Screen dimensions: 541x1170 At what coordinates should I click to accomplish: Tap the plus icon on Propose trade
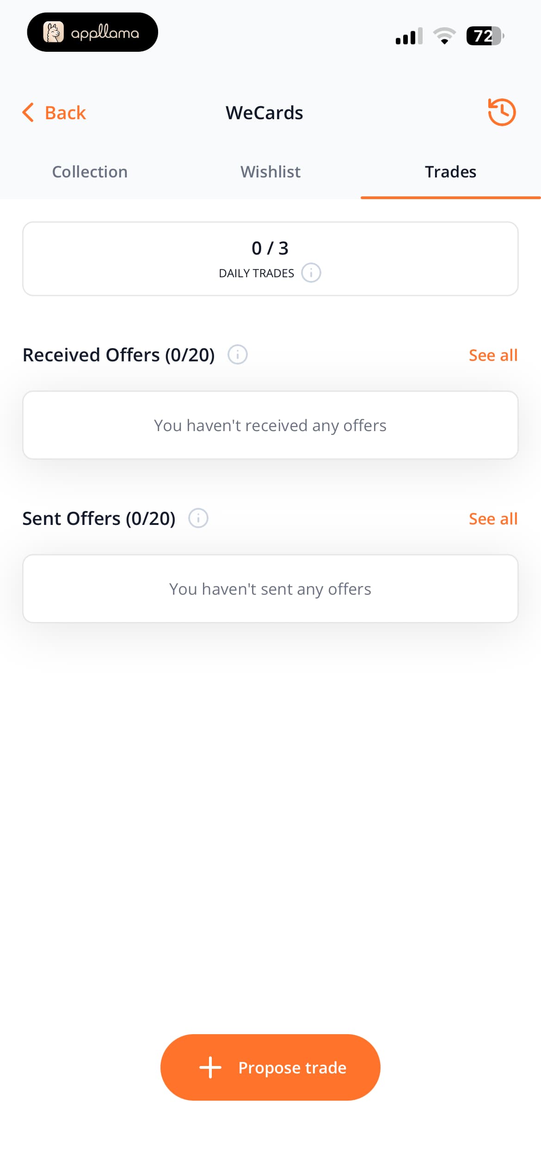pyautogui.click(x=210, y=1067)
